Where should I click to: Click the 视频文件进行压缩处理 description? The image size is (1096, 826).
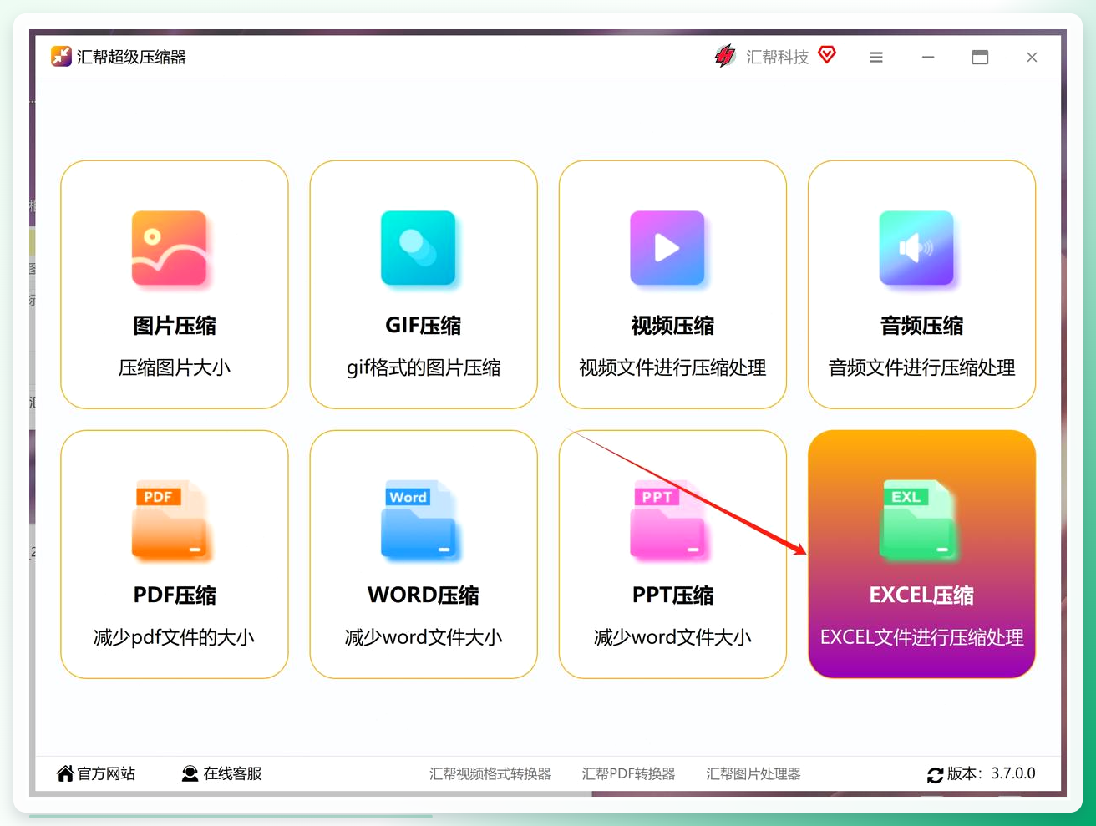point(672,368)
